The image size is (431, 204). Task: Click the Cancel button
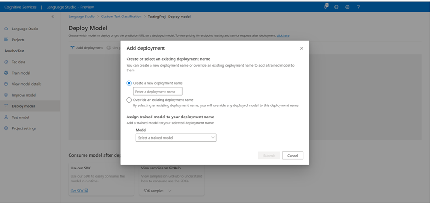tap(292, 155)
